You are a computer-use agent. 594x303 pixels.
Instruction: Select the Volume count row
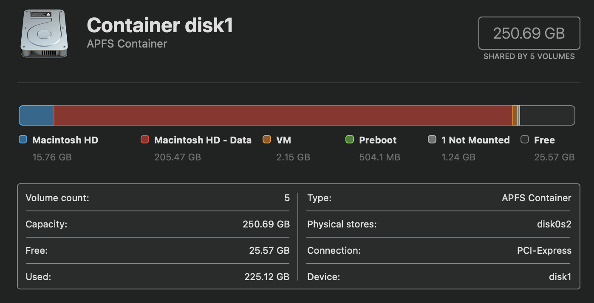coord(157,198)
